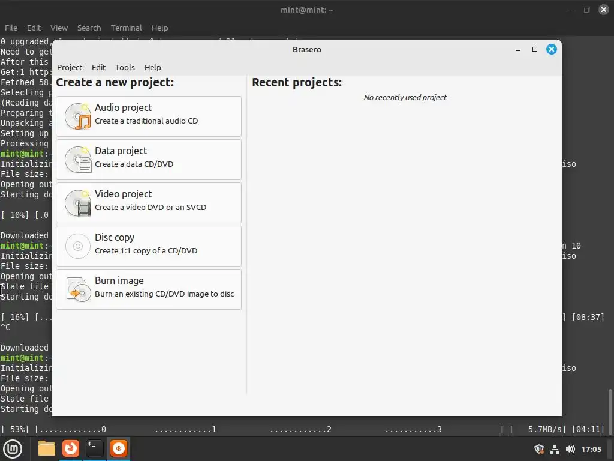
Task: Open the terminal's File menu
Action: (x=11, y=28)
